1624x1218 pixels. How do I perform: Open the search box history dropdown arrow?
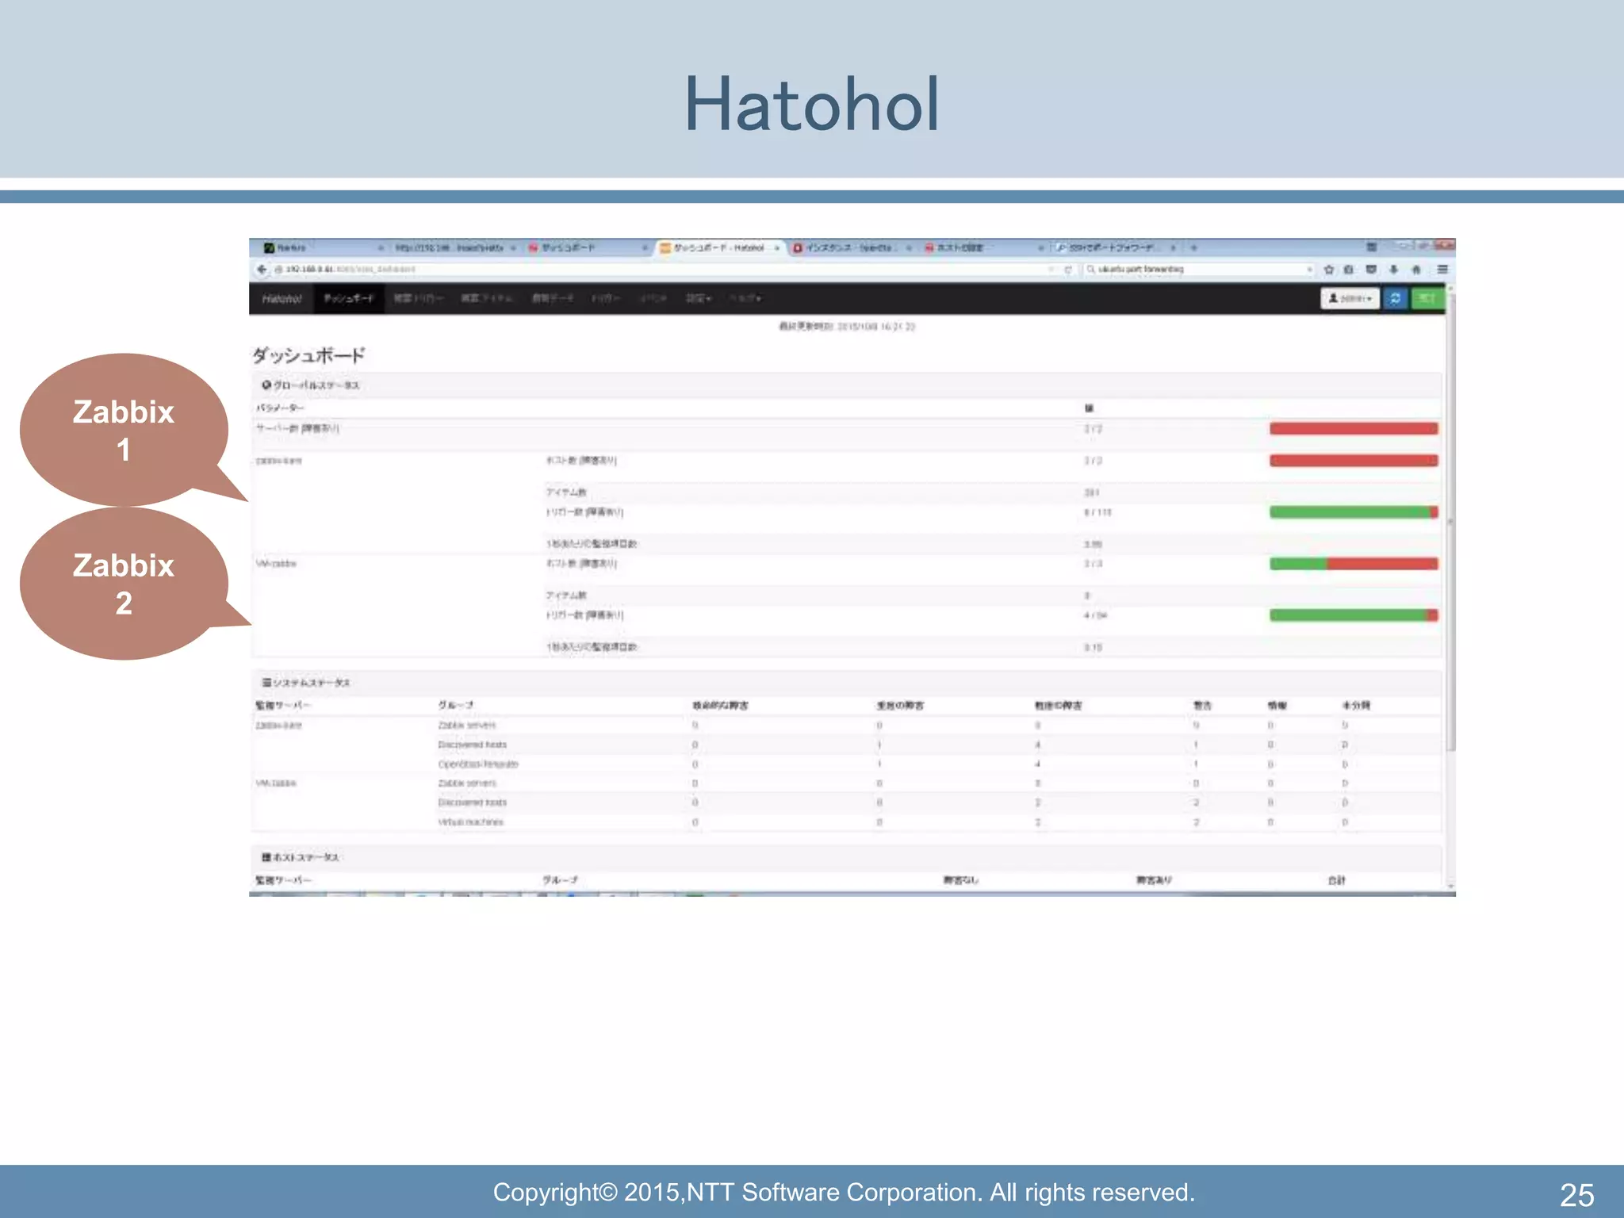click(1308, 270)
